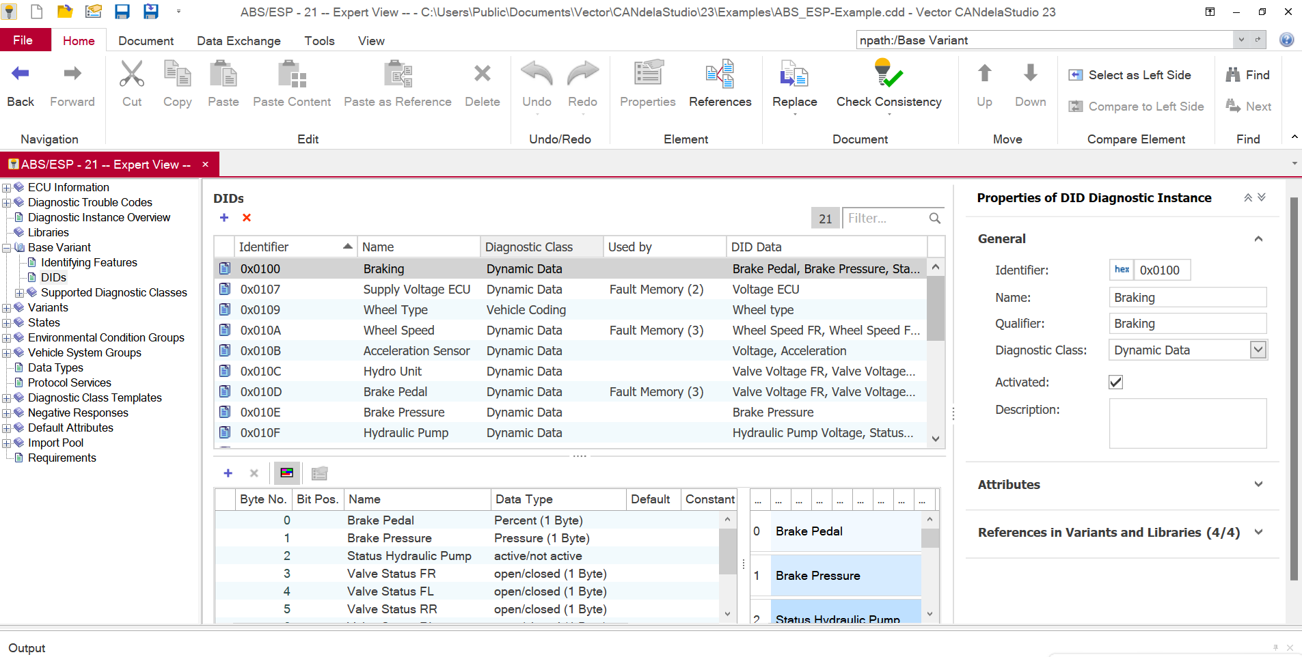Expand the Attributes section
1302x657 pixels.
[1258, 484]
